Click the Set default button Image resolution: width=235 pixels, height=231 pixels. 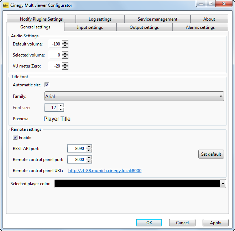pyautogui.click(x=211, y=154)
